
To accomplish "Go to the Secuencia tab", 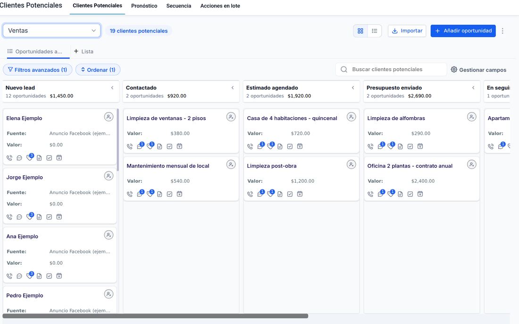I will point(179,6).
